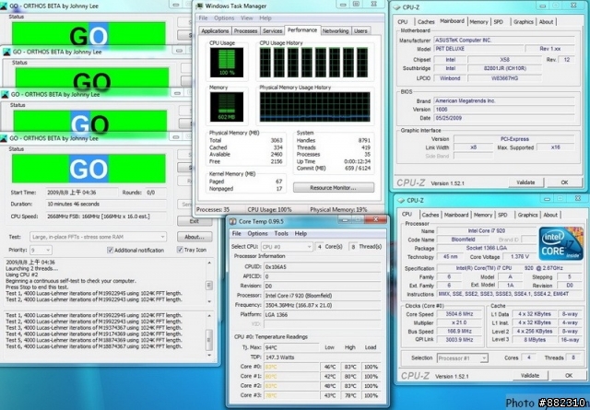Click Core Temp Frequency value field
Image resolution: width=590 pixels, height=410 pixels.
coord(322,305)
